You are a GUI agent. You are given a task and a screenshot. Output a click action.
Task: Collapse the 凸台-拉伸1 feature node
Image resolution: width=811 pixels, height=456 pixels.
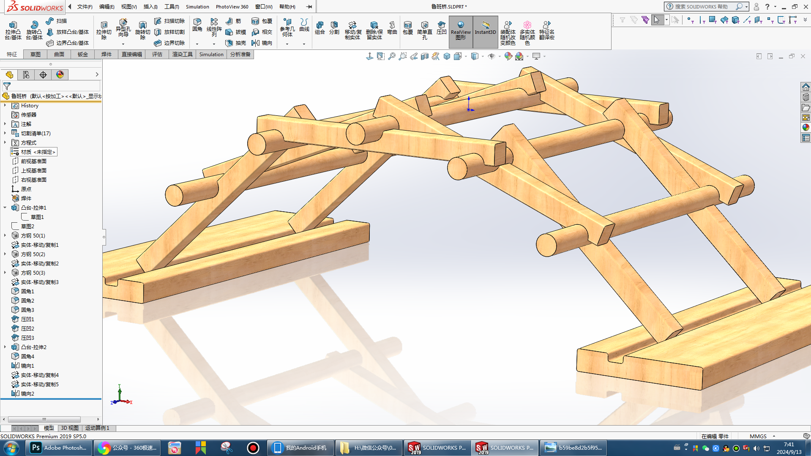5,208
